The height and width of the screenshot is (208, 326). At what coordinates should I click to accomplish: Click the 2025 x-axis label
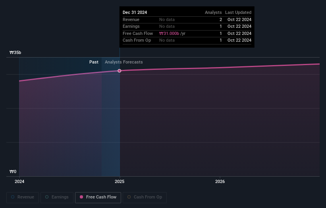120,181
